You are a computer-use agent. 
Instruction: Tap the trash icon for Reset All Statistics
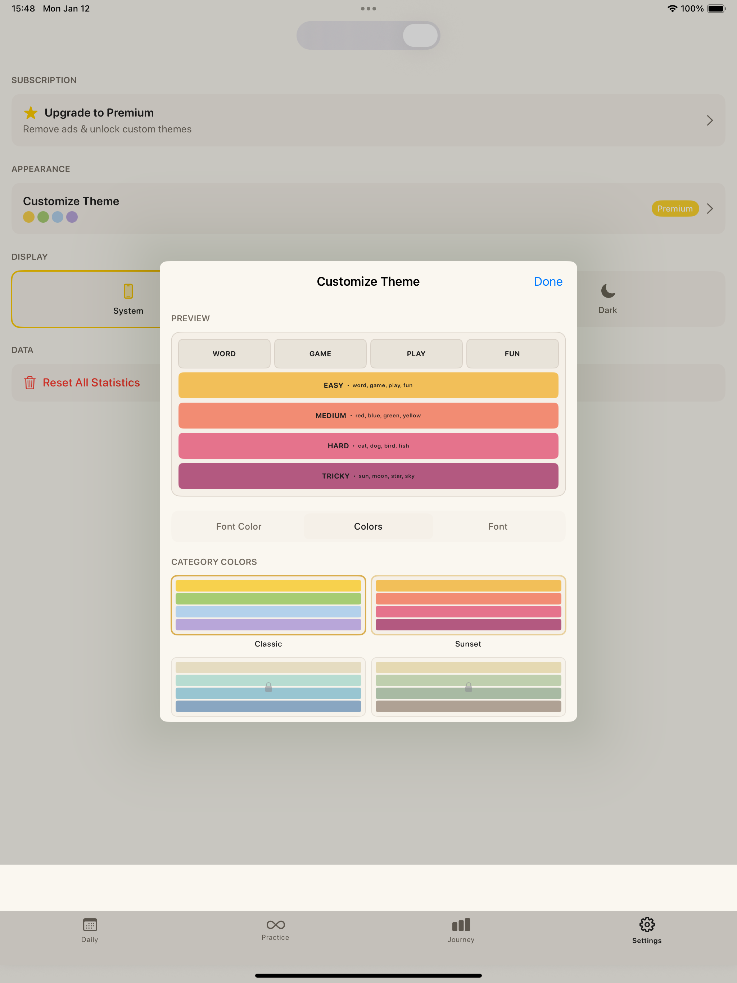30,382
